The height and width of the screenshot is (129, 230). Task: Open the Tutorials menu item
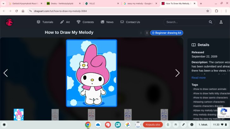(x=45, y=22)
